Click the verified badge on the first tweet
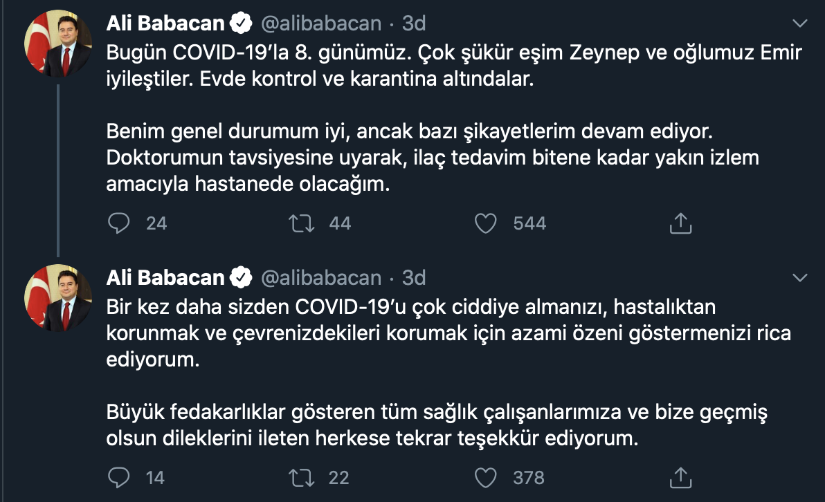Screen dimensions: 825x502 point(239,22)
